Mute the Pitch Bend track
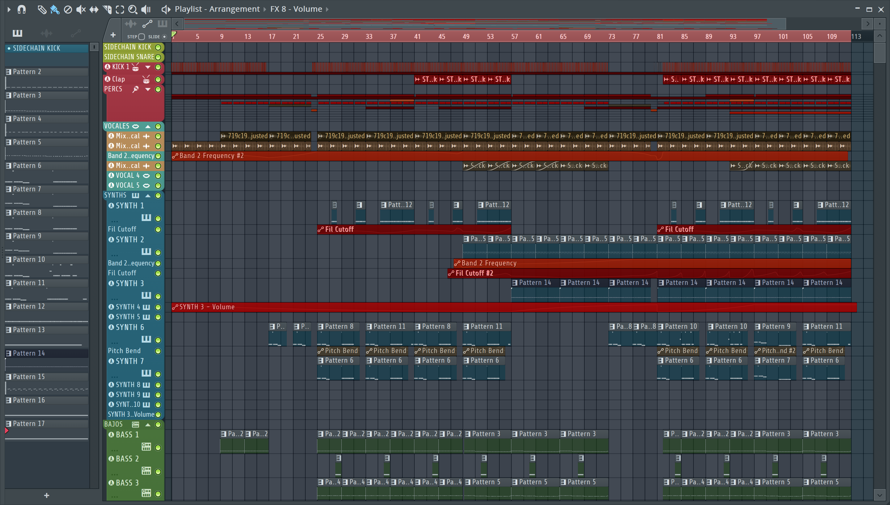890x505 pixels. pos(158,351)
